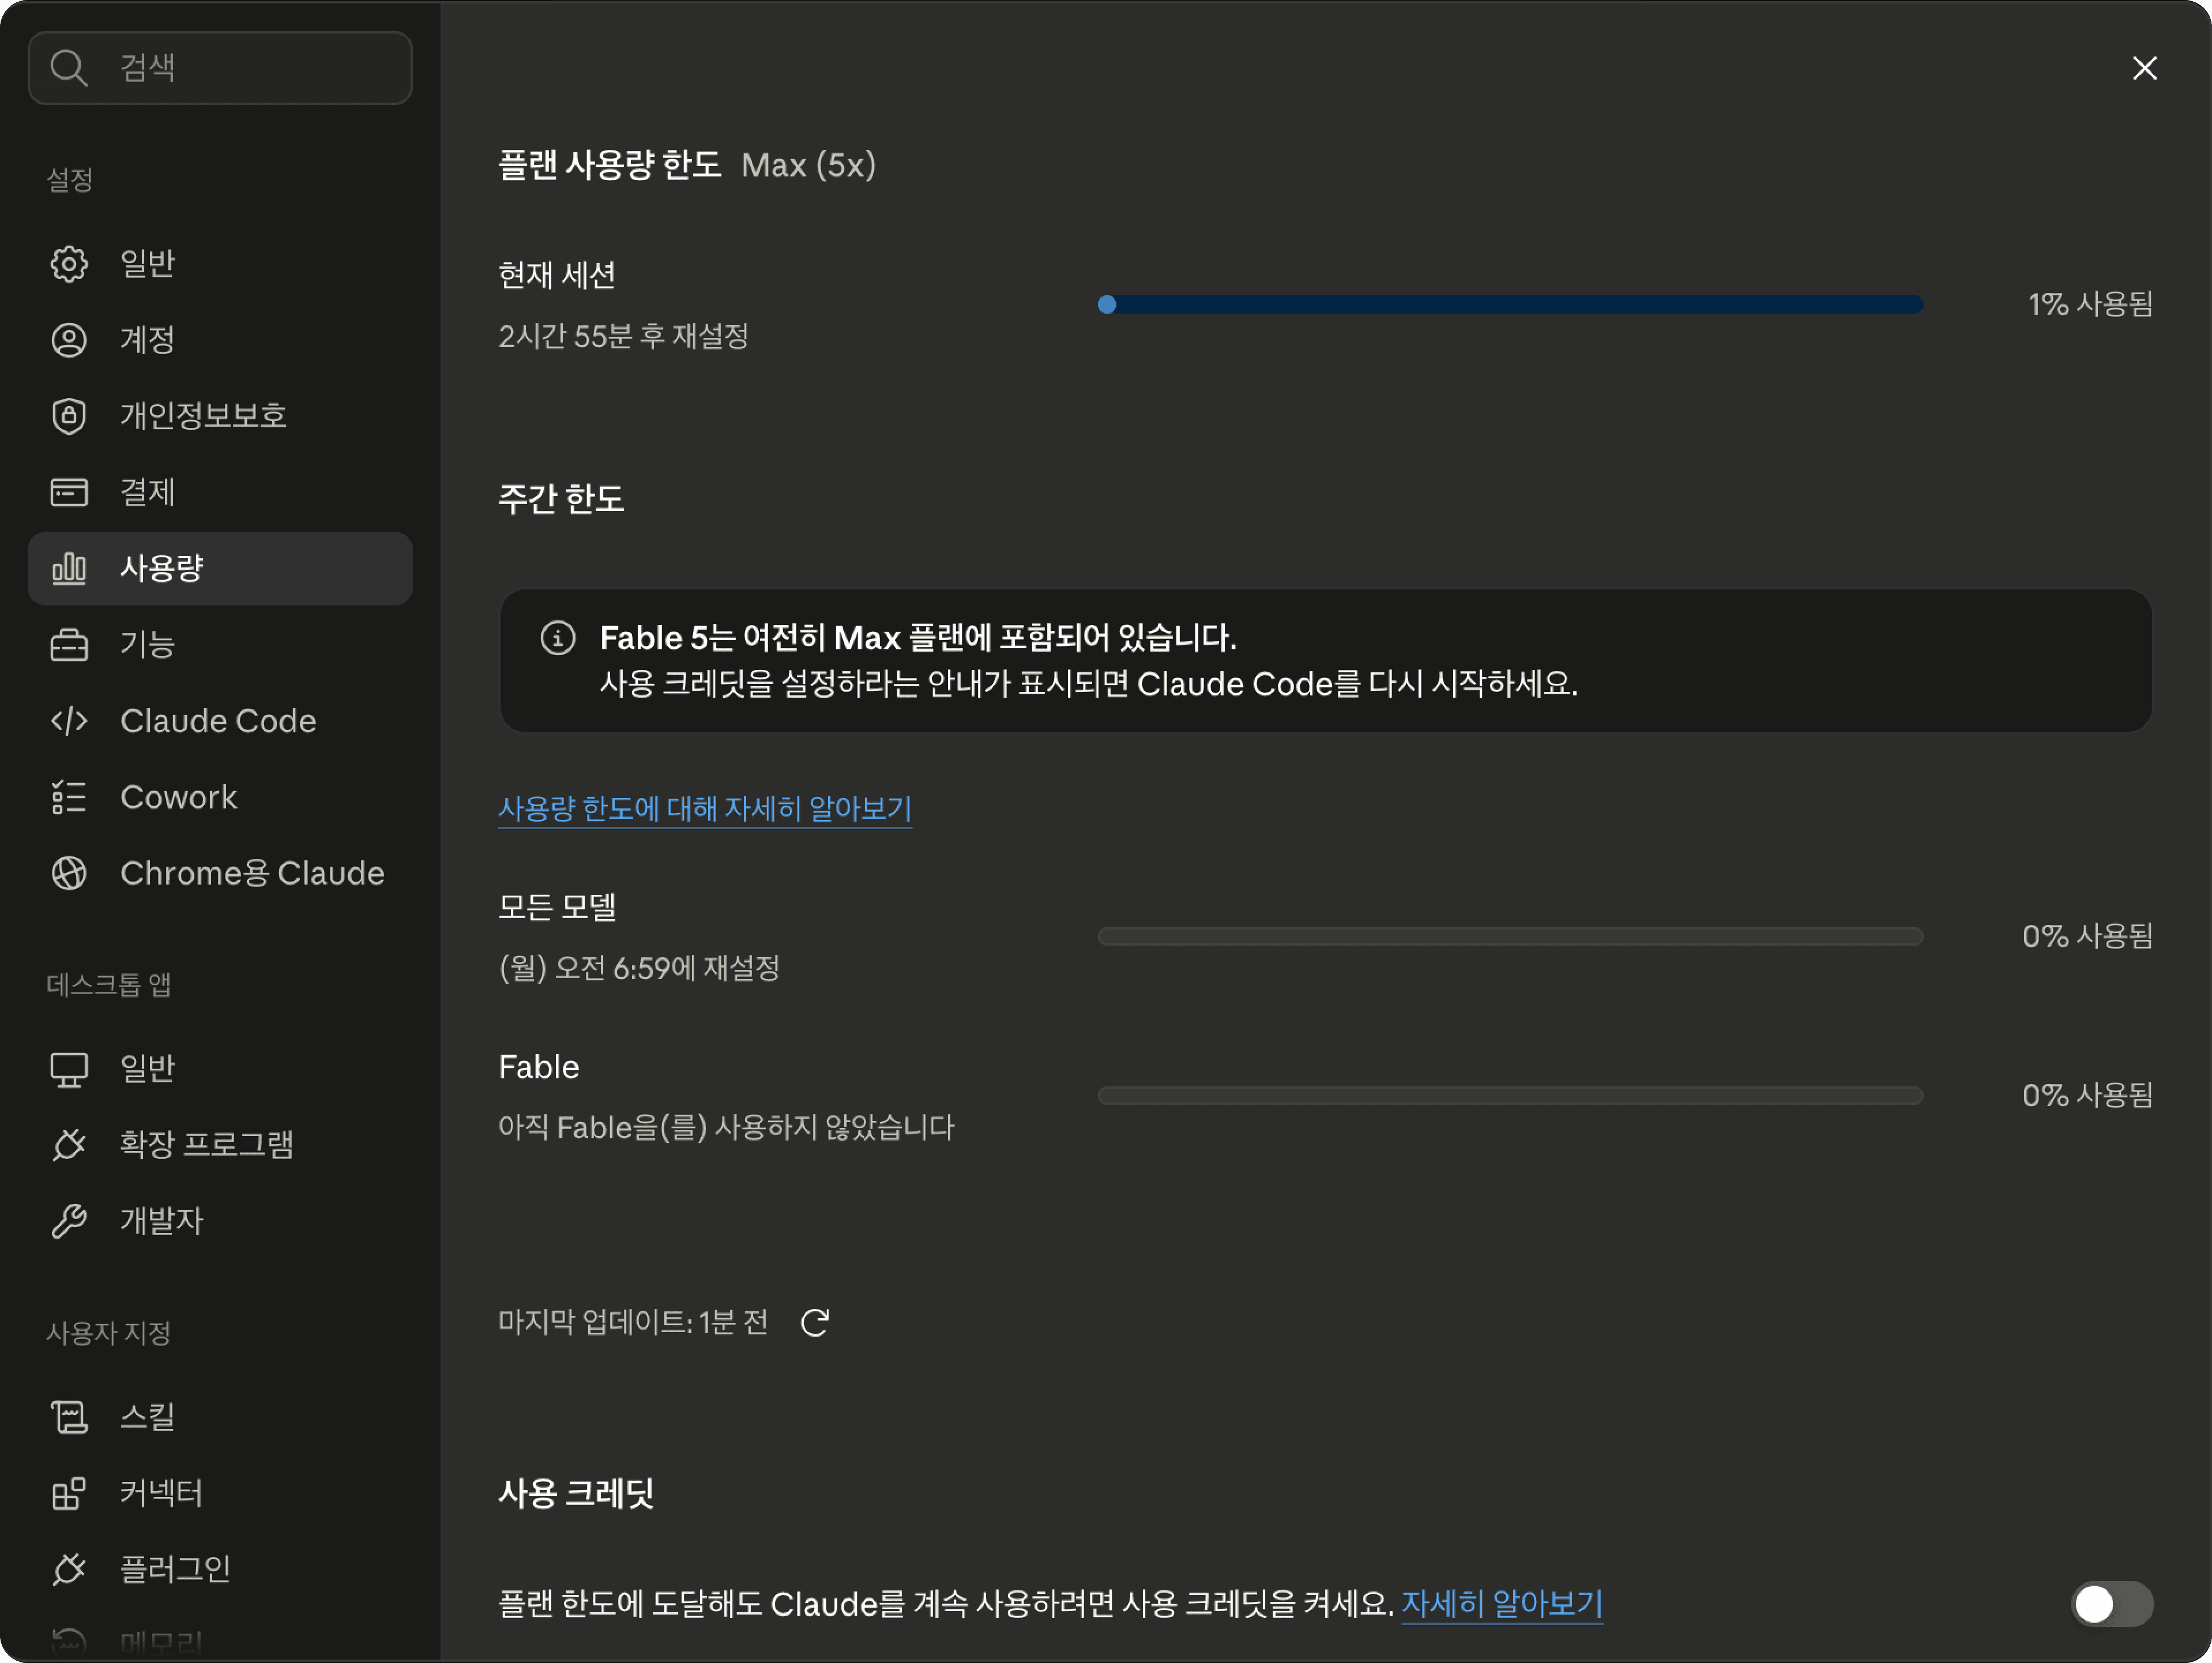The height and width of the screenshot is (1663, 2212).
Task: Open Chrome용 Claude settings
Action: [x=220, y=873]
